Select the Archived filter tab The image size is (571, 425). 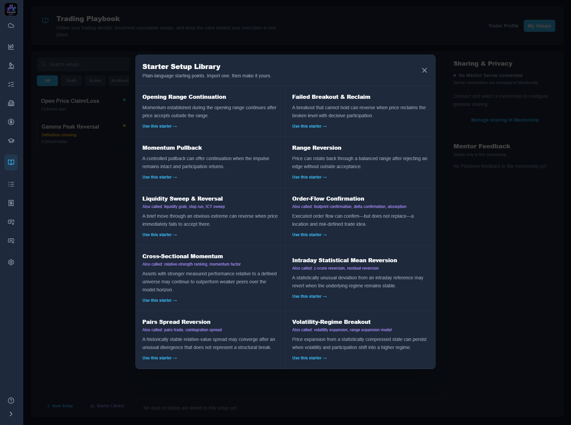119,81
